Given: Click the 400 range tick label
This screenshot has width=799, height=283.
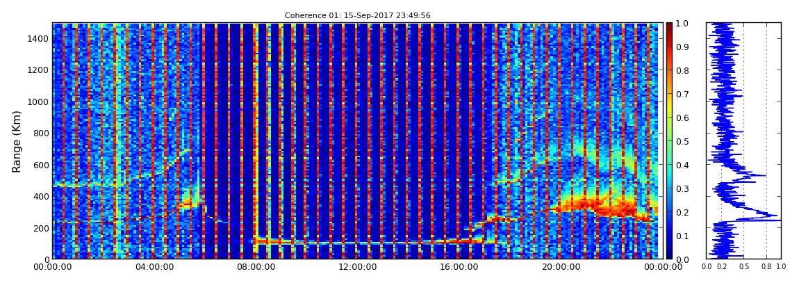Looking at the screenshot, I should pos(41,196).
